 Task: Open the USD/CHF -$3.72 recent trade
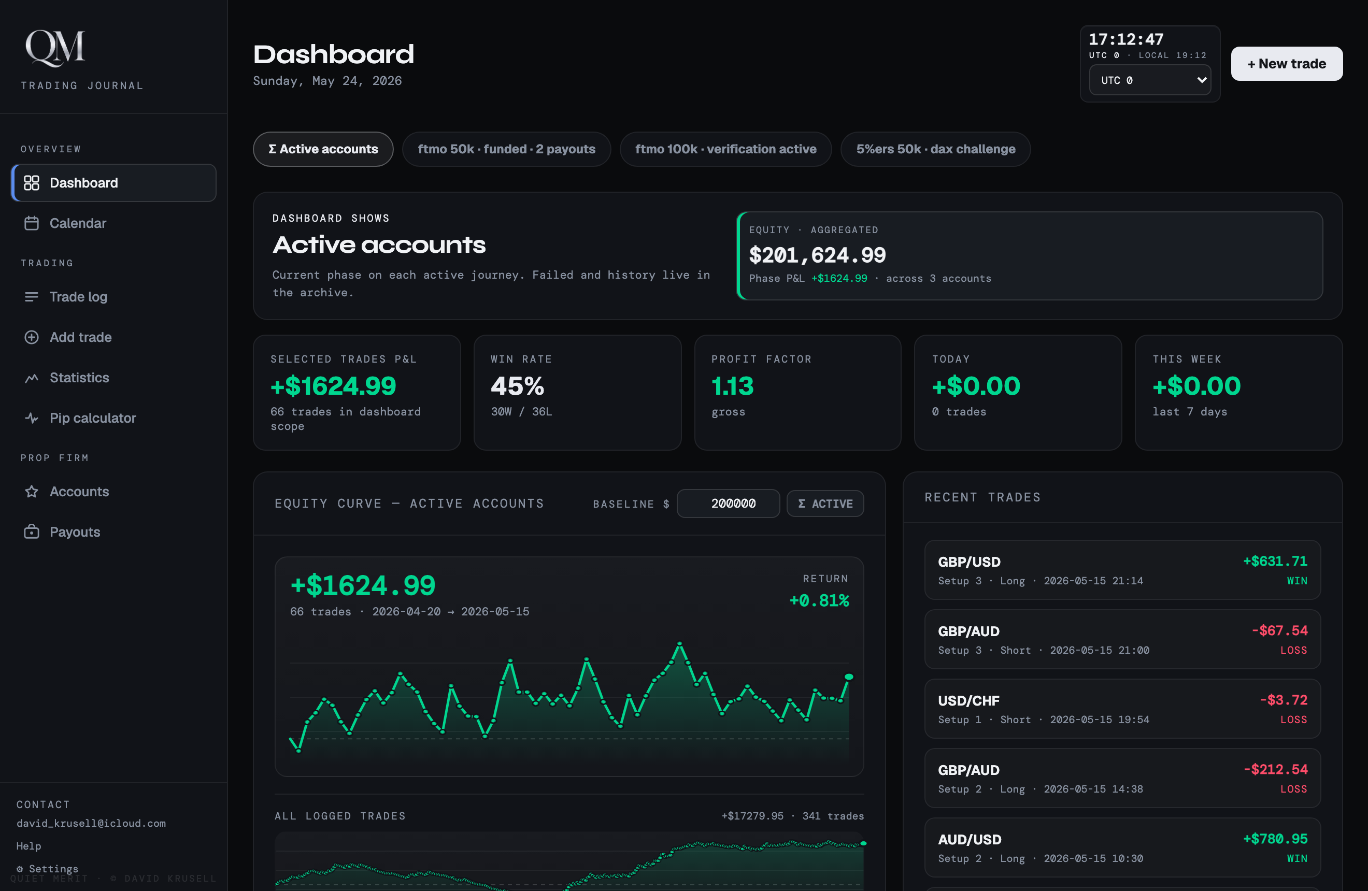(x=1122, y=709)
